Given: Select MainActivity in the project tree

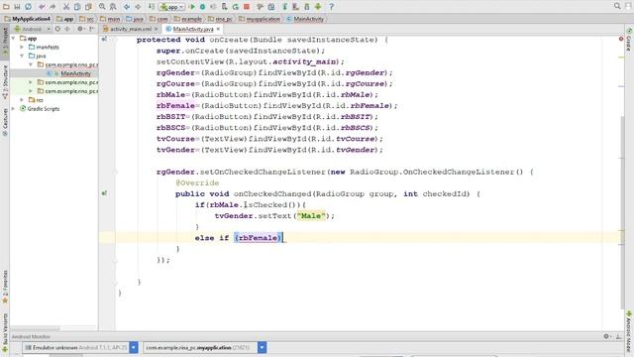Looking at the screenshot, I should click(75, 73).
